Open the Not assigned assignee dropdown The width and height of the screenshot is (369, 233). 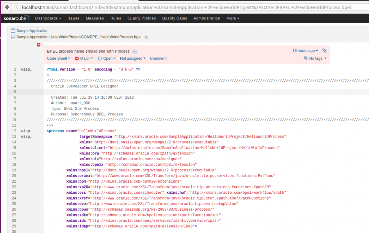[133, 58]
